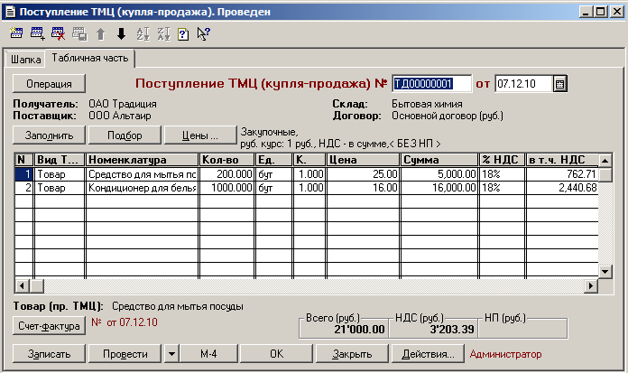
Task: Click the recipient ОАО Традиция
Action: (123, 104)
